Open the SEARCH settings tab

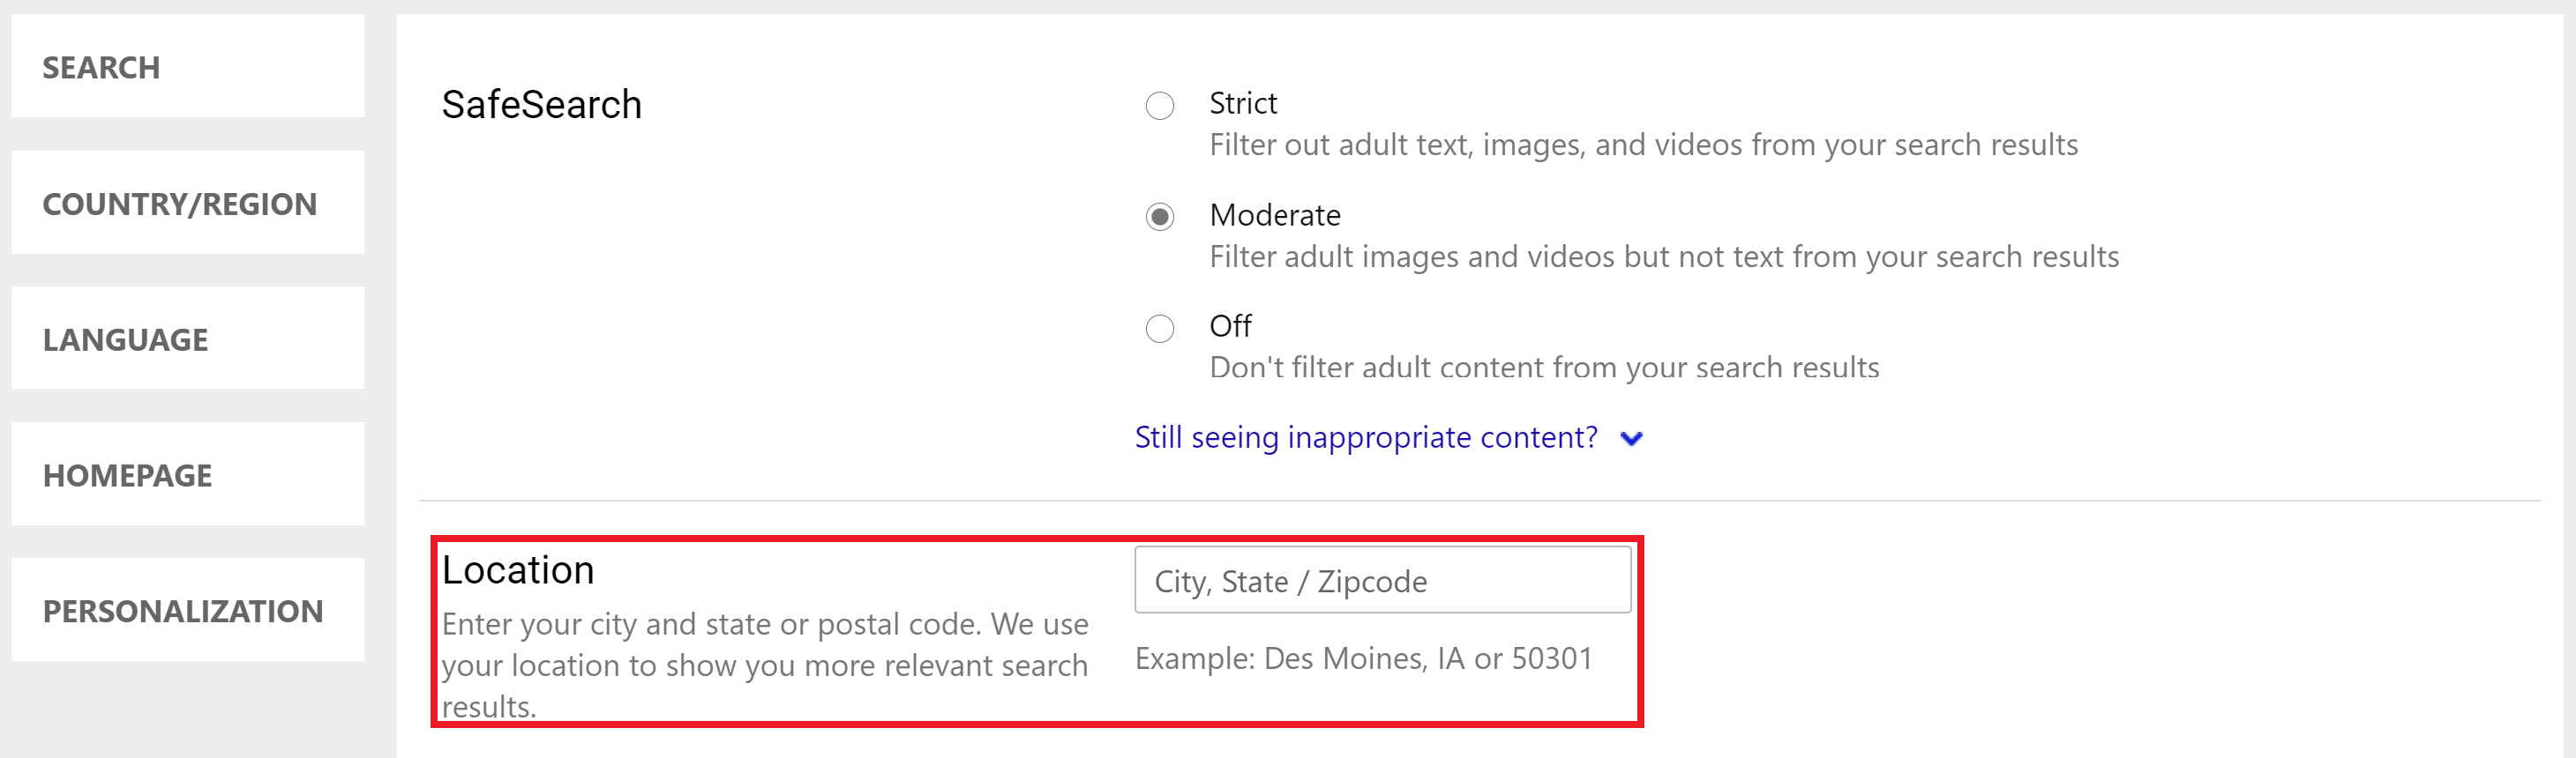click(187, 67)
